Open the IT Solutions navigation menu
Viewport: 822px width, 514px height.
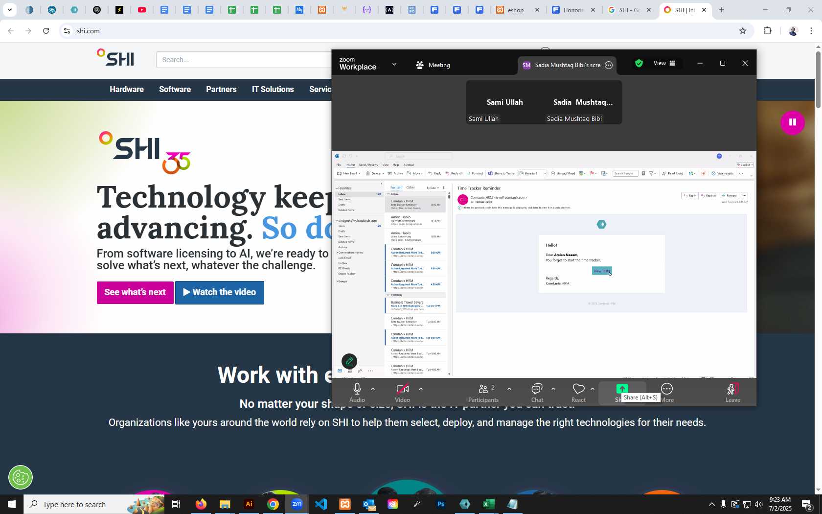(273, 89)
